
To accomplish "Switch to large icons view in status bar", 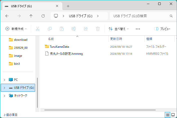I will (x=173, y=115).
